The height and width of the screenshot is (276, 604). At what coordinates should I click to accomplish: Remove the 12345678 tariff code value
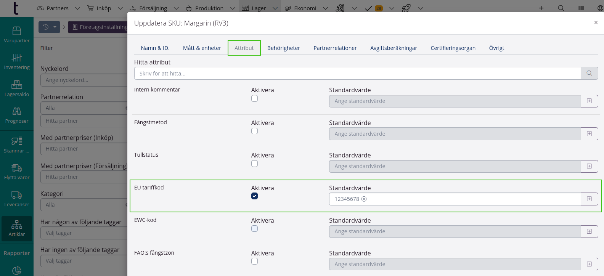pos(364,199)
